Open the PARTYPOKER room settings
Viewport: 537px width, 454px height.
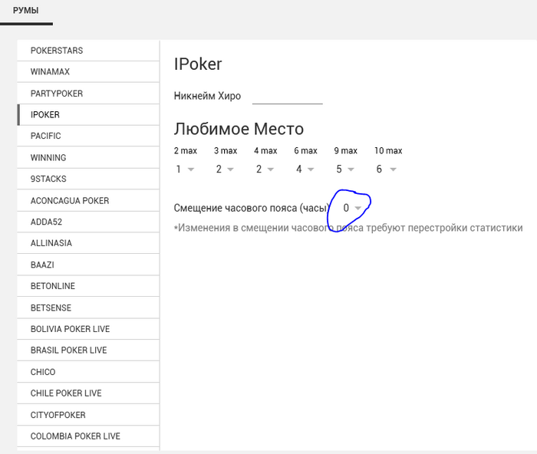tap(88, 94)
